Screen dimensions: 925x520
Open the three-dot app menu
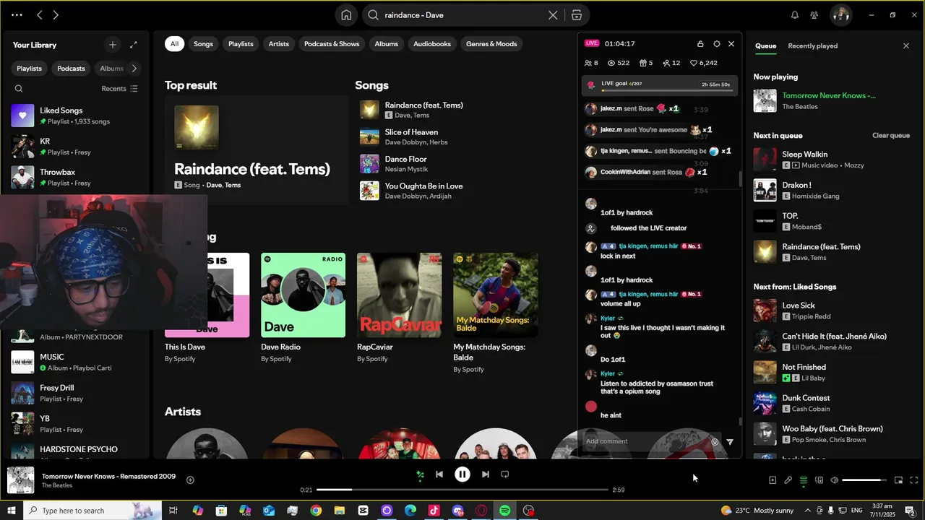[x=17, y=15]
